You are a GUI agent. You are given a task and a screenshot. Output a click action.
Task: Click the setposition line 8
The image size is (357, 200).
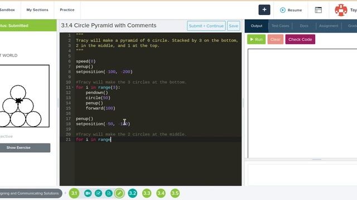[104, 72]
